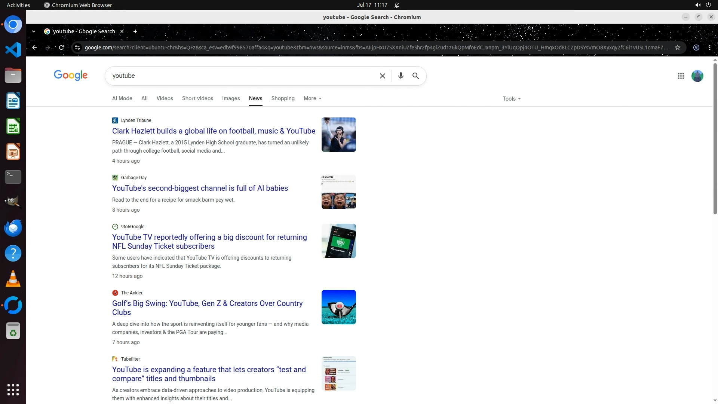Image resolution: width=718 pixels, height=404 pixels.
Task: Open YouTube's second-biggest channel AI babies article
Action: [200, 188]
